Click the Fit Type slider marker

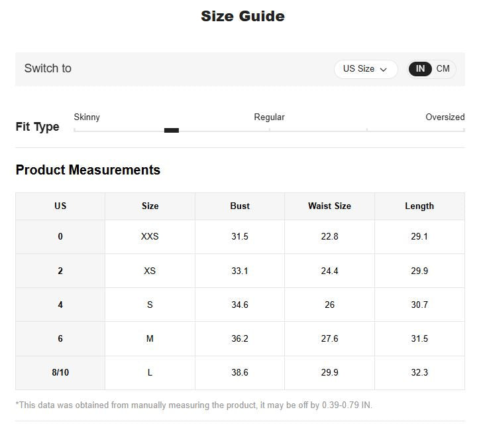click(171, 130)
